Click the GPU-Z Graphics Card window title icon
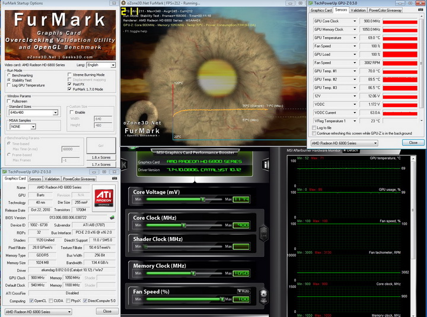Screen dimensions: 427x317 [5, 172]
